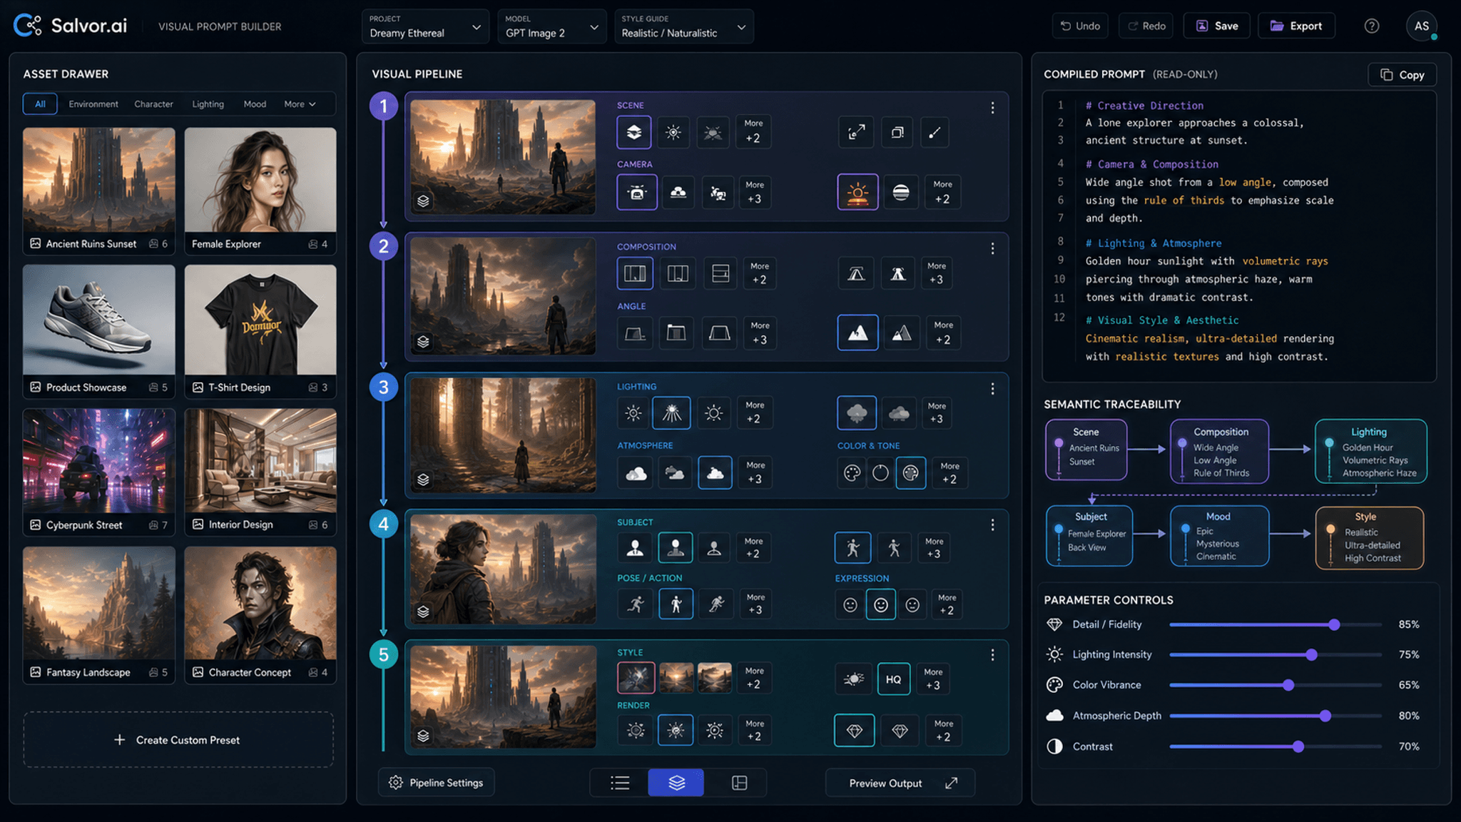Copy the compiled prompt
Viewport: 1461px width, 822px height.
tap(1402, 75)
